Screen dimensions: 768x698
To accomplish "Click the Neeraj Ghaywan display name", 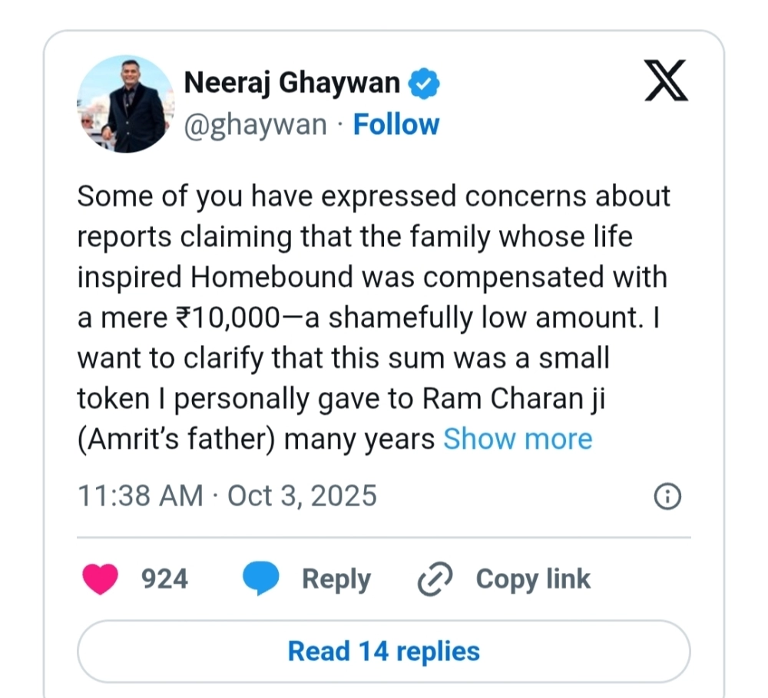I will click(292, 83).
